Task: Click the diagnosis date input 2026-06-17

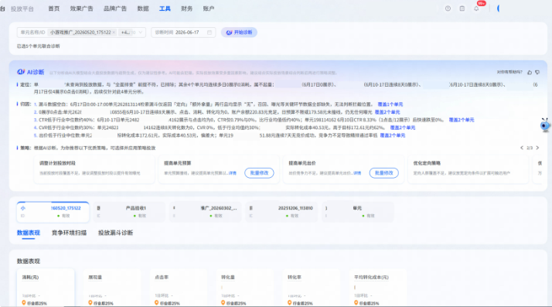Action: 183,32
